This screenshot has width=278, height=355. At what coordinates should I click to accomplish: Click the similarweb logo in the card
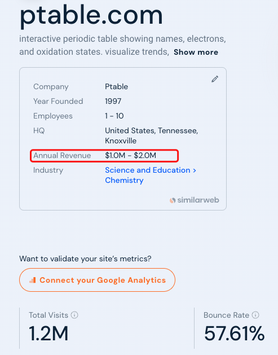195,200
